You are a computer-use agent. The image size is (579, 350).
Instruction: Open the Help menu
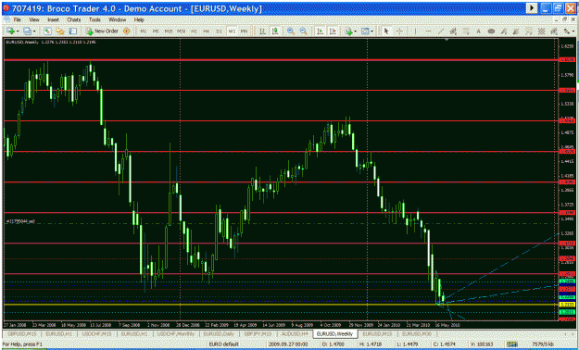(139, 19)
